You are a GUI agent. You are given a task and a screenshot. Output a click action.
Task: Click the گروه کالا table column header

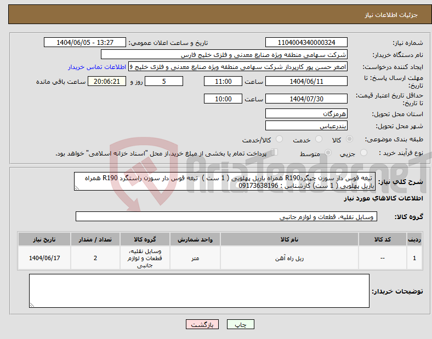(145, 239)
